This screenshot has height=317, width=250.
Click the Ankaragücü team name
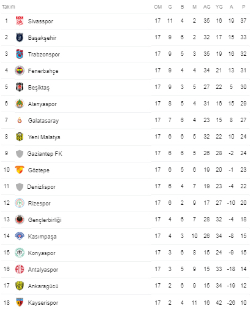(43, 286)
